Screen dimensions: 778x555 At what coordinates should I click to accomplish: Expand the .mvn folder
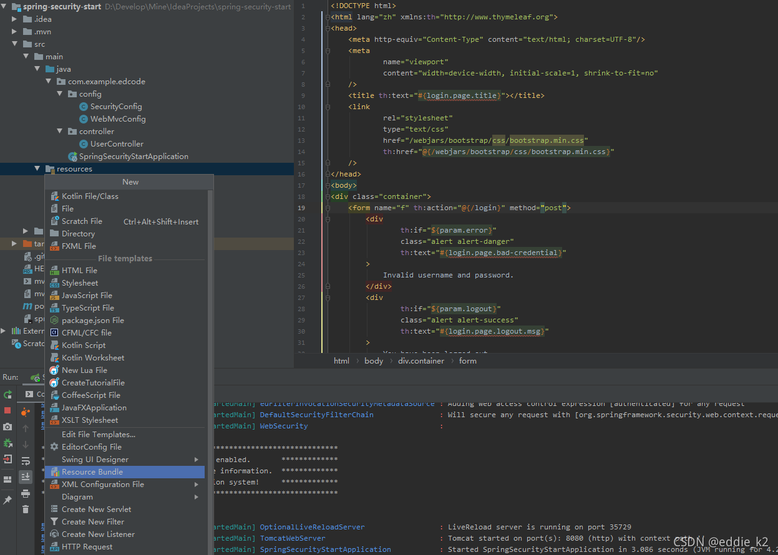(x=15, y=32)
